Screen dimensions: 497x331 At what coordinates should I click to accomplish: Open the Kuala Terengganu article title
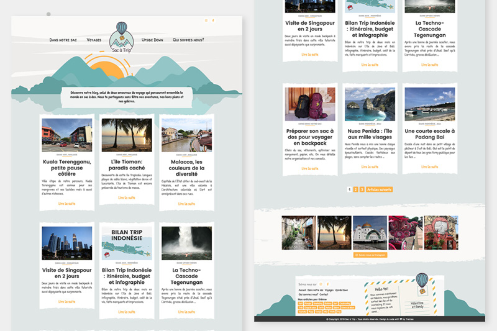(x=67, y=168)
